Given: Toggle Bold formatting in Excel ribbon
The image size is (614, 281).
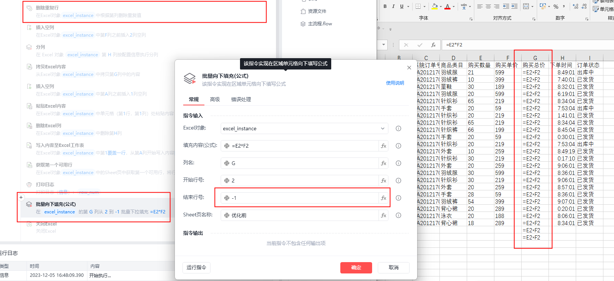Looking at the screenshot, I should 385,6.
